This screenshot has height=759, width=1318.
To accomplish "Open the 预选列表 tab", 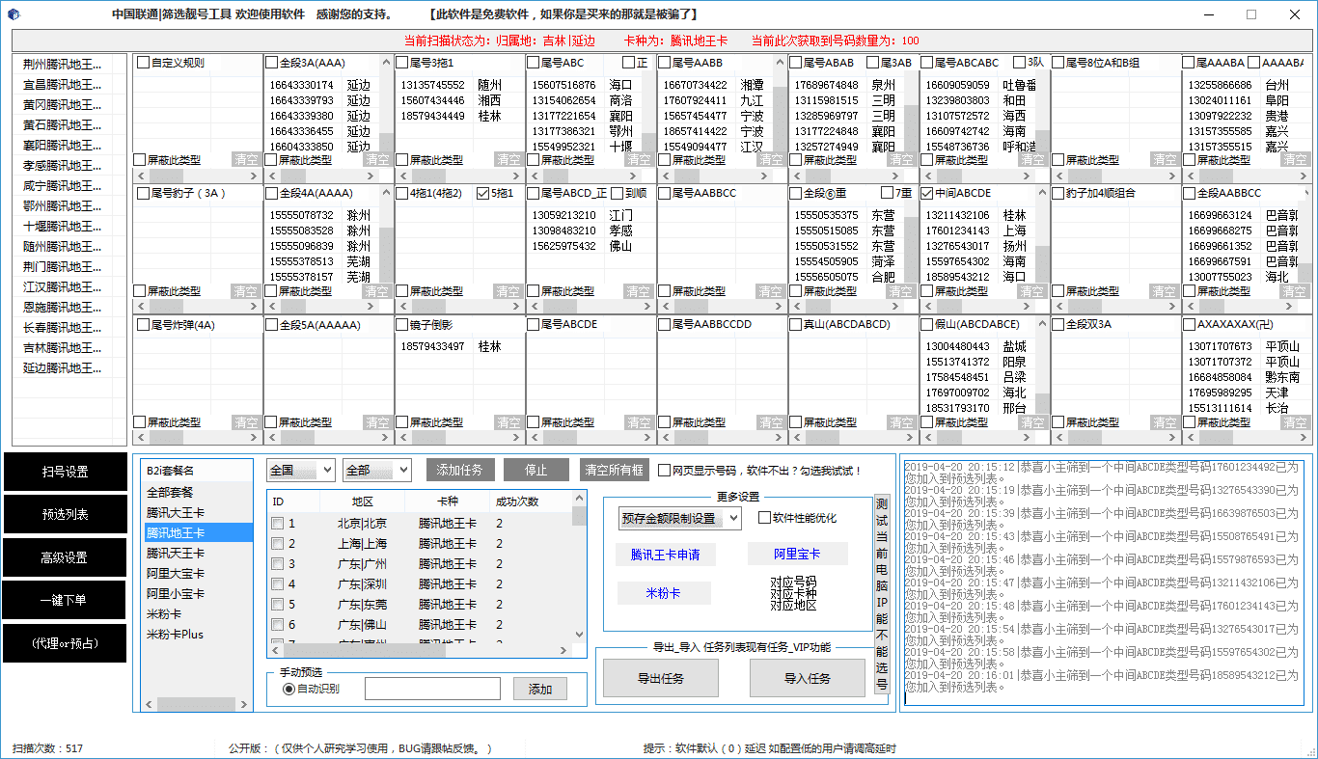I will tap(65, 514).
